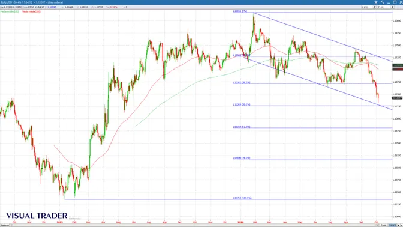
Task: Click the Fibonacci 0% level label 1.20055
Action: coord(240,11)
